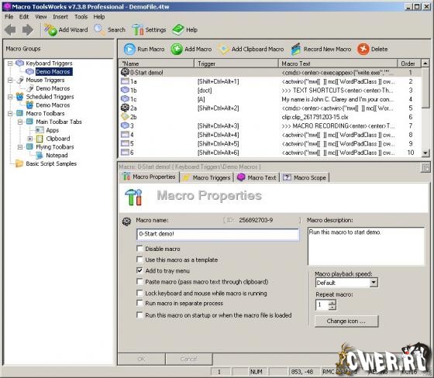Click the Macro name input field
The image size is (434, 378).
[x=218, y=234]
